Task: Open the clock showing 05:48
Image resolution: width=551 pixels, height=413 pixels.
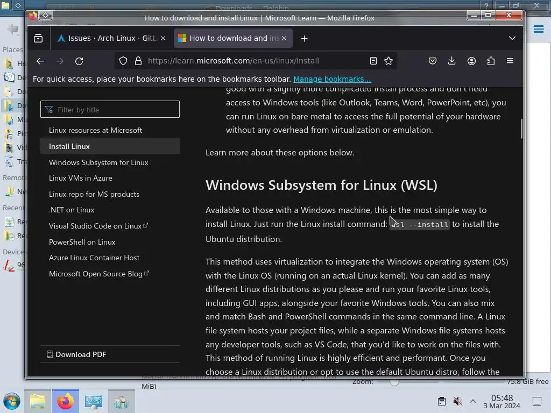Action: tap(502, 401)
